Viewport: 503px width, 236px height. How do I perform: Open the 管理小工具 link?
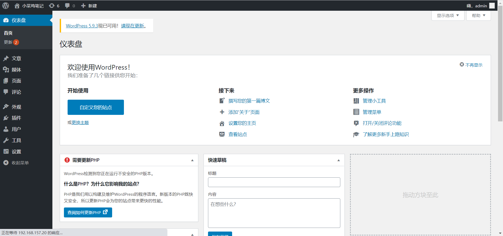pos(374,101)
